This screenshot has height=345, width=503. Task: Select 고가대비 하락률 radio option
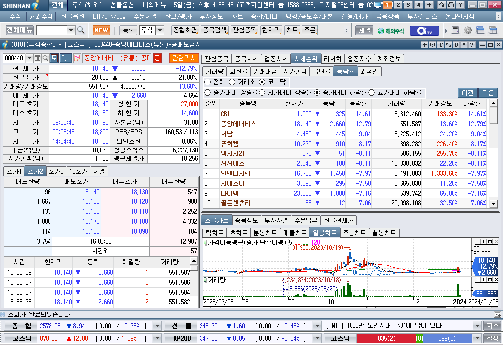[371, 93]
